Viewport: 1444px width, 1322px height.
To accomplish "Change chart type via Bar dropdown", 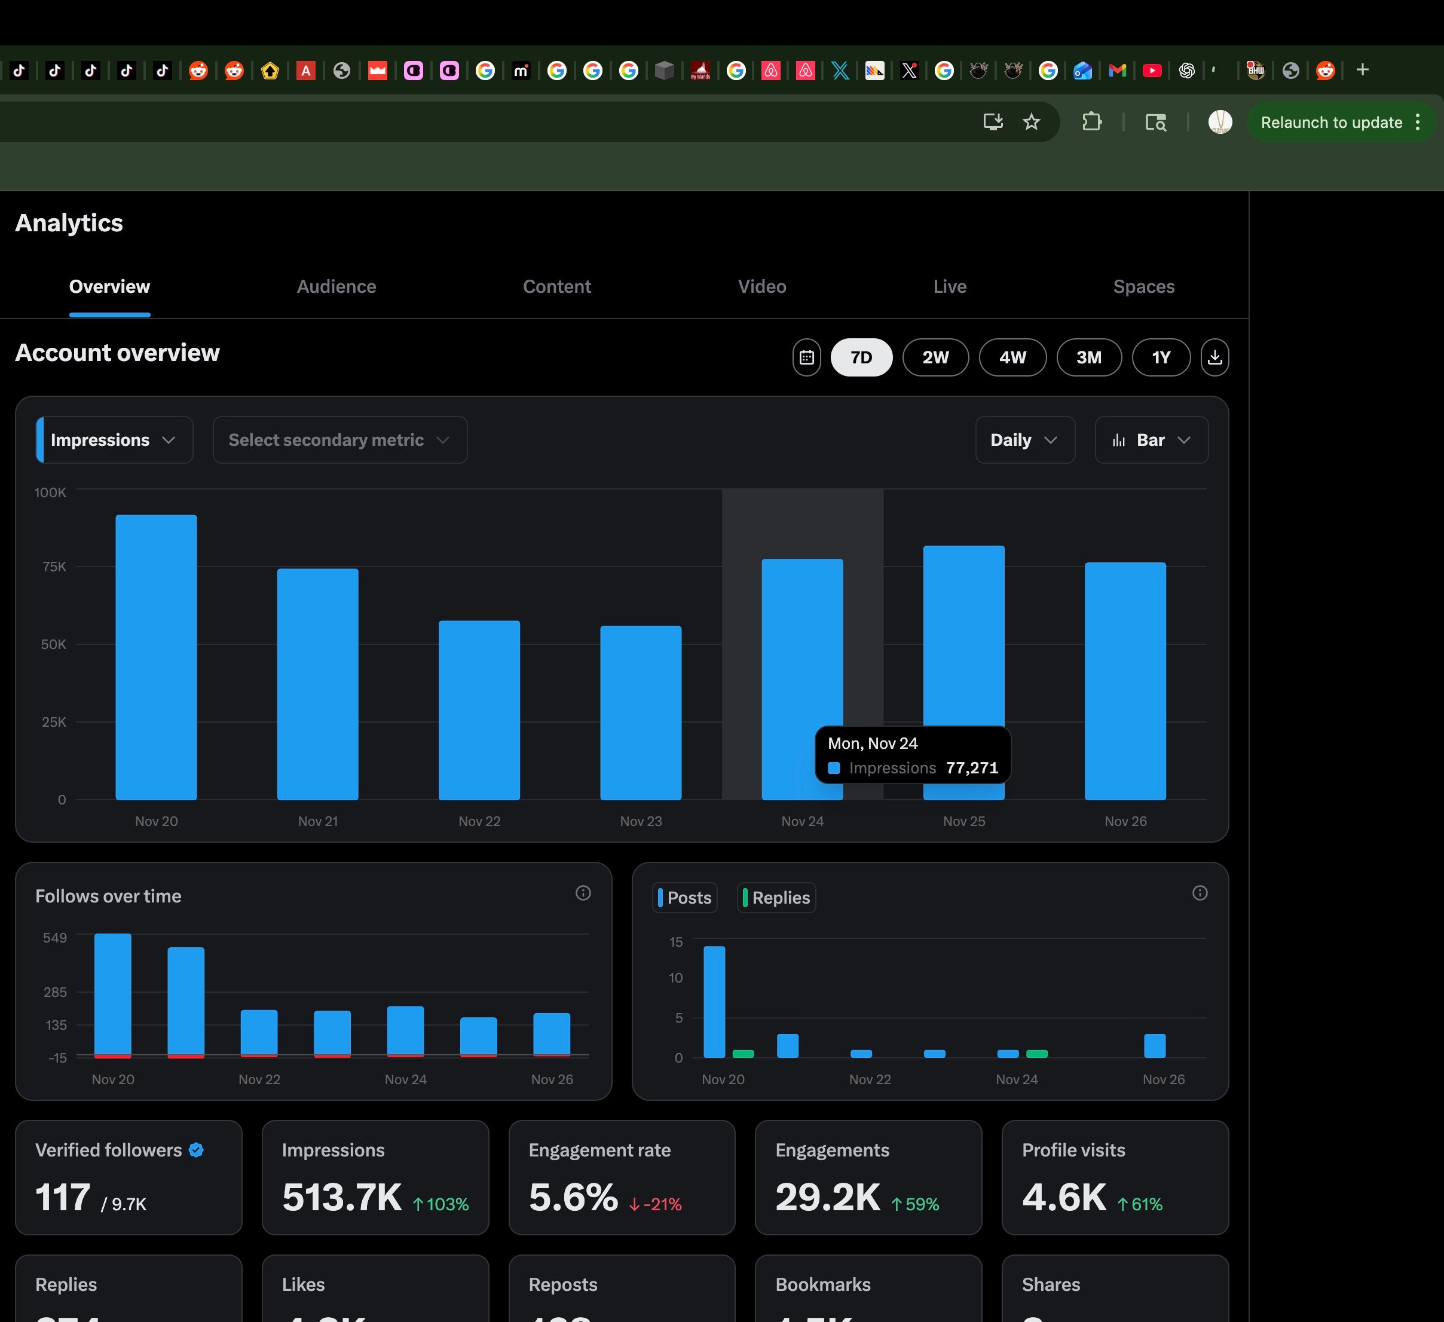I will [1151, 440].
